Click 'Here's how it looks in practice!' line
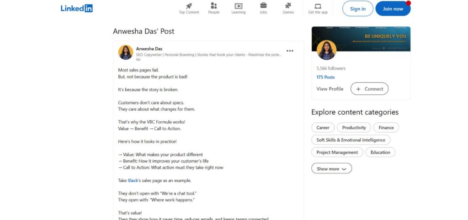 pos(148,142)
